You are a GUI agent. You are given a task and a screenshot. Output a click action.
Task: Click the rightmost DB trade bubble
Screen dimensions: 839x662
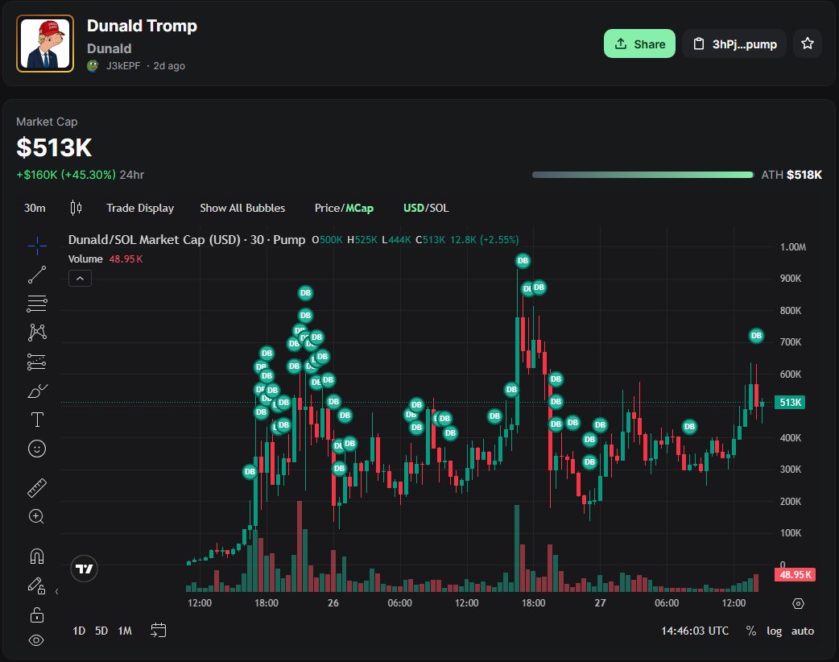(x=756, y=336)
